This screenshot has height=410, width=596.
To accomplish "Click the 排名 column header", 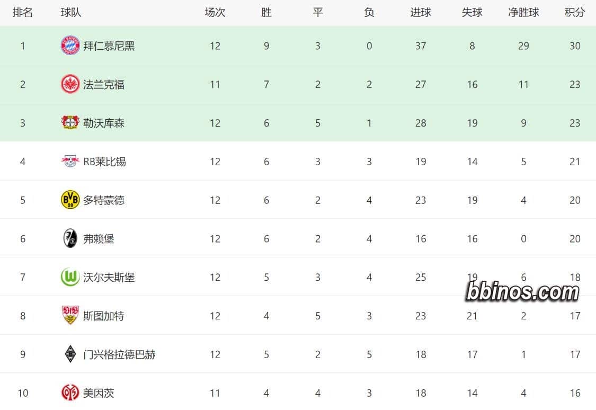I will click(x=23, y=12).
